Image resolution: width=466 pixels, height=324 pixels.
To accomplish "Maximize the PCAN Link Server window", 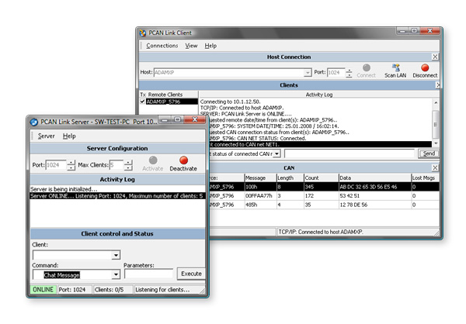I will pos(177,119).
